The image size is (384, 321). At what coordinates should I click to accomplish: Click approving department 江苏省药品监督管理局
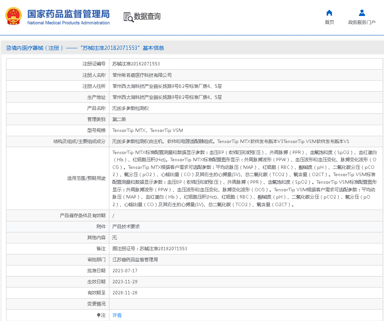click(x=135, y=260)
